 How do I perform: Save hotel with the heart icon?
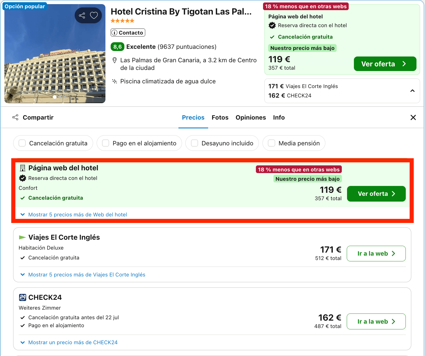tap(94, 15)
